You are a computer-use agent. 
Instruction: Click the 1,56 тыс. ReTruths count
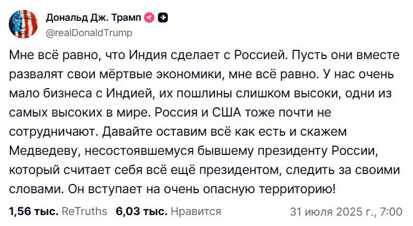(x=32, y=211)
